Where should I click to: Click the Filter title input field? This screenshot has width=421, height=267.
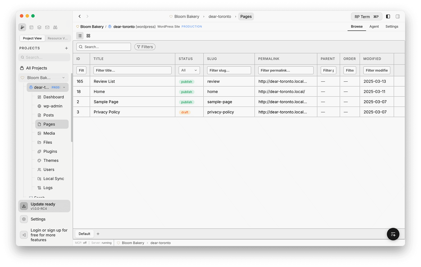[x=132, y=70]
